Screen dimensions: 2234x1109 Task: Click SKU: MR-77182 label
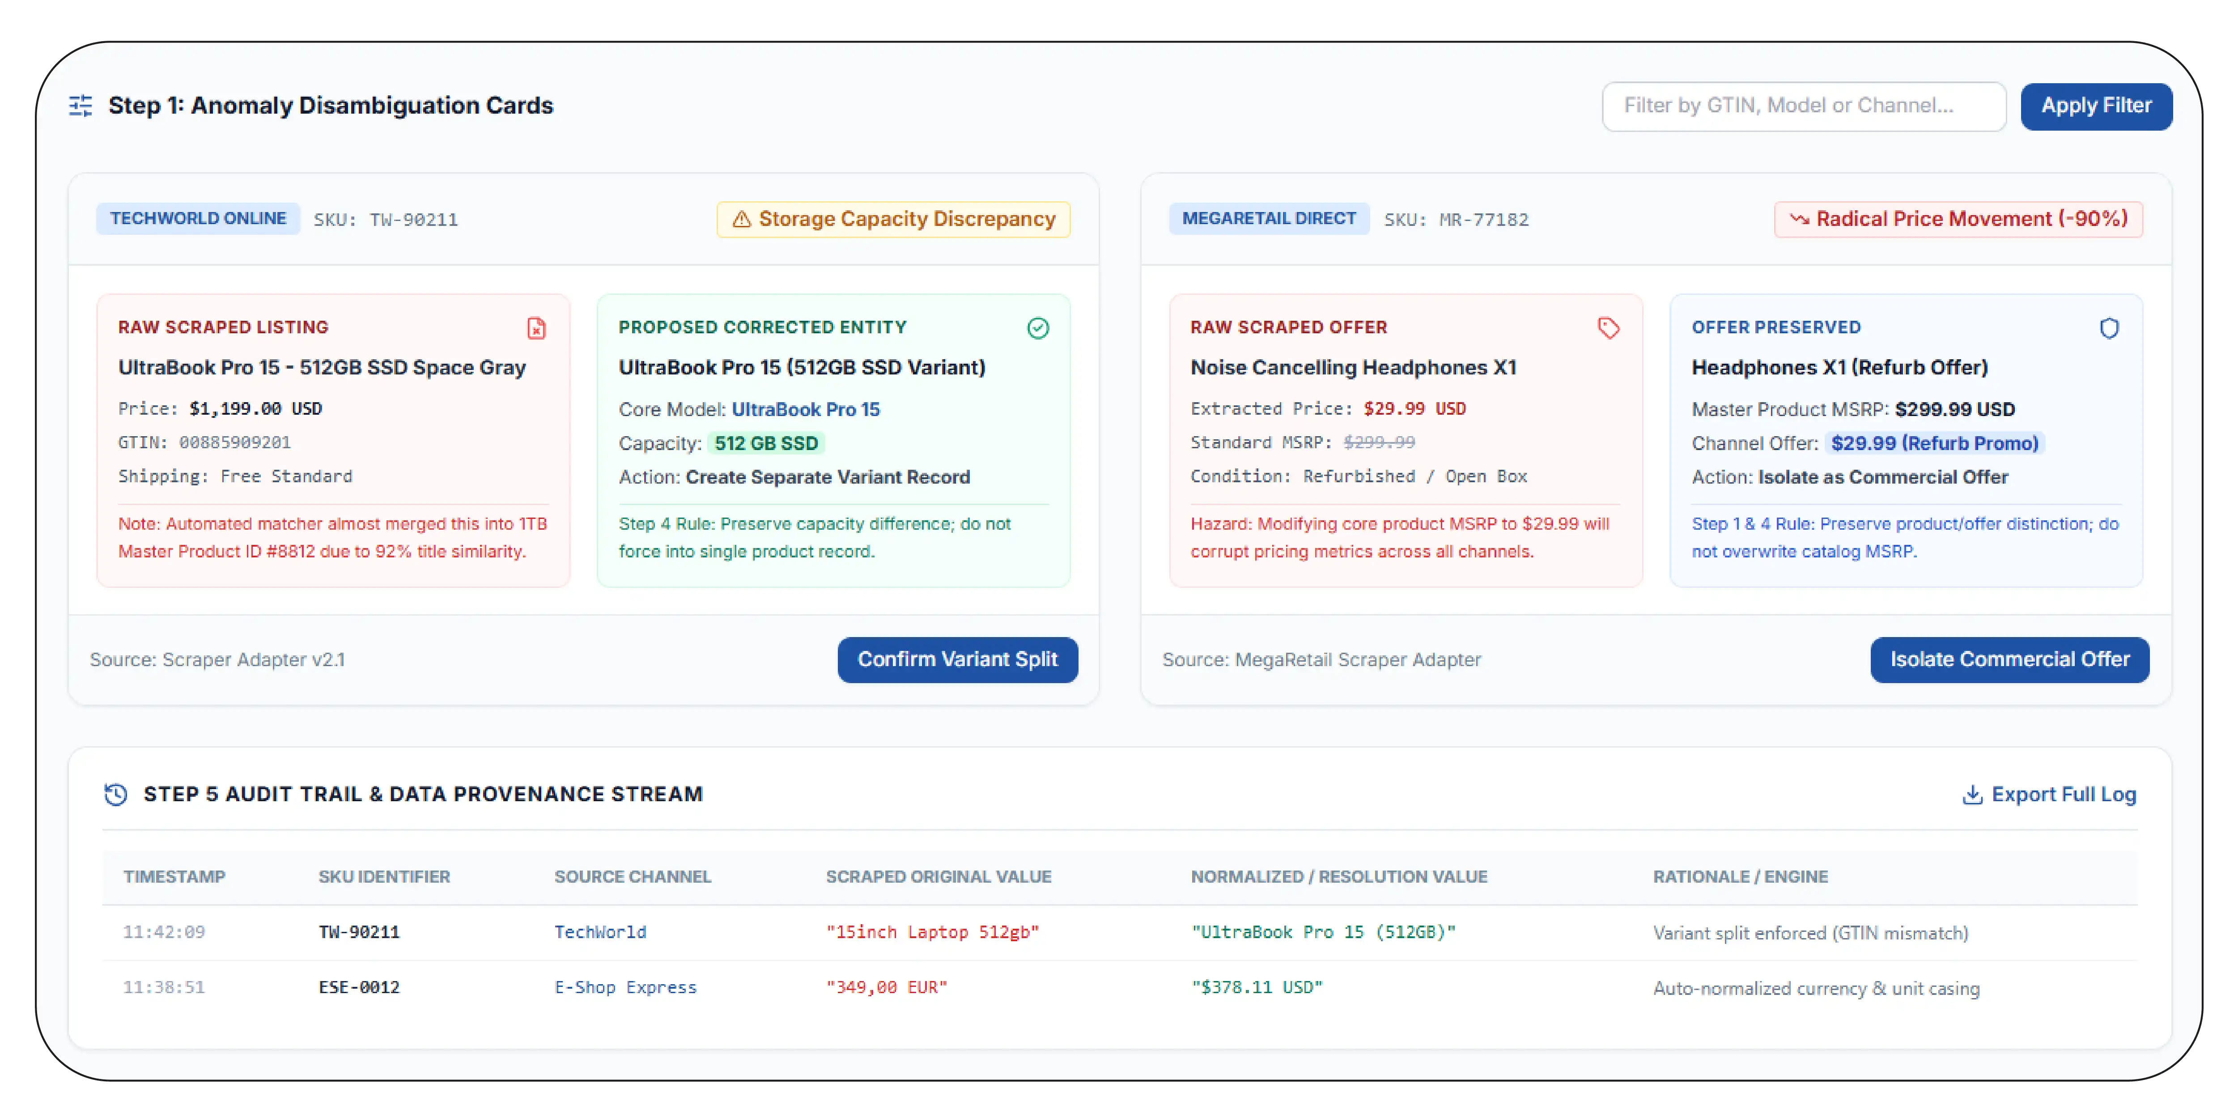click(1456, 219)
